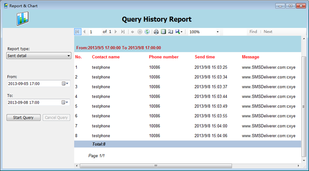Click send time 2013/9/8 15:04:06
Image resolution: width=309 pixels, height=171 pixels.
tap(211, 136)
